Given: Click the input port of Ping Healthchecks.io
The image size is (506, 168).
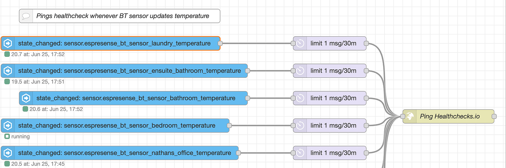Looking at the screenshot, I should [x=403, y=116].
